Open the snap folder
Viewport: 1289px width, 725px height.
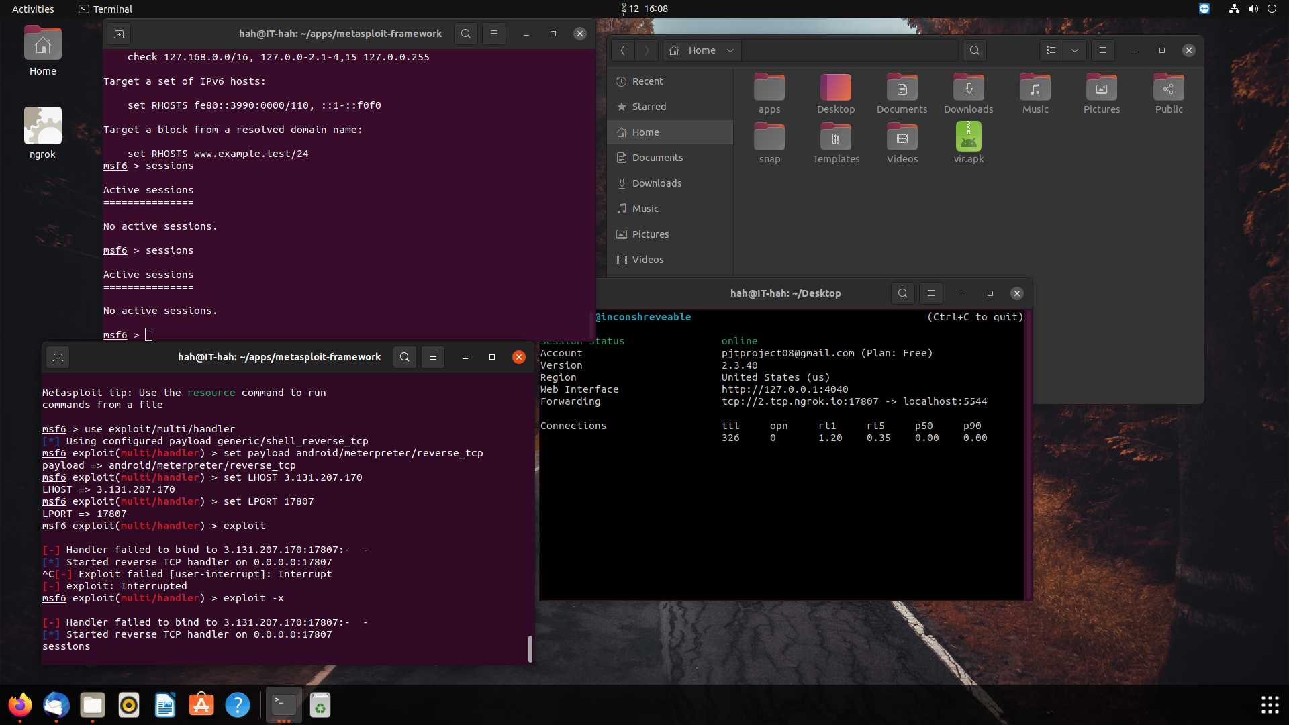tap(769, 138)
